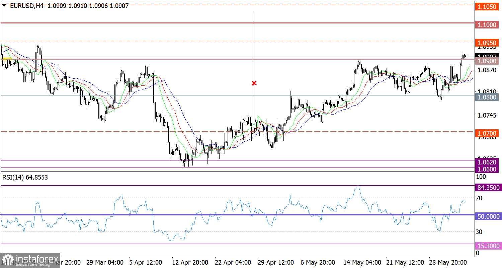Viewport: 502px width, 268px height.
Task: Click the 1.0900 price level label
Action: coord(488,61)
